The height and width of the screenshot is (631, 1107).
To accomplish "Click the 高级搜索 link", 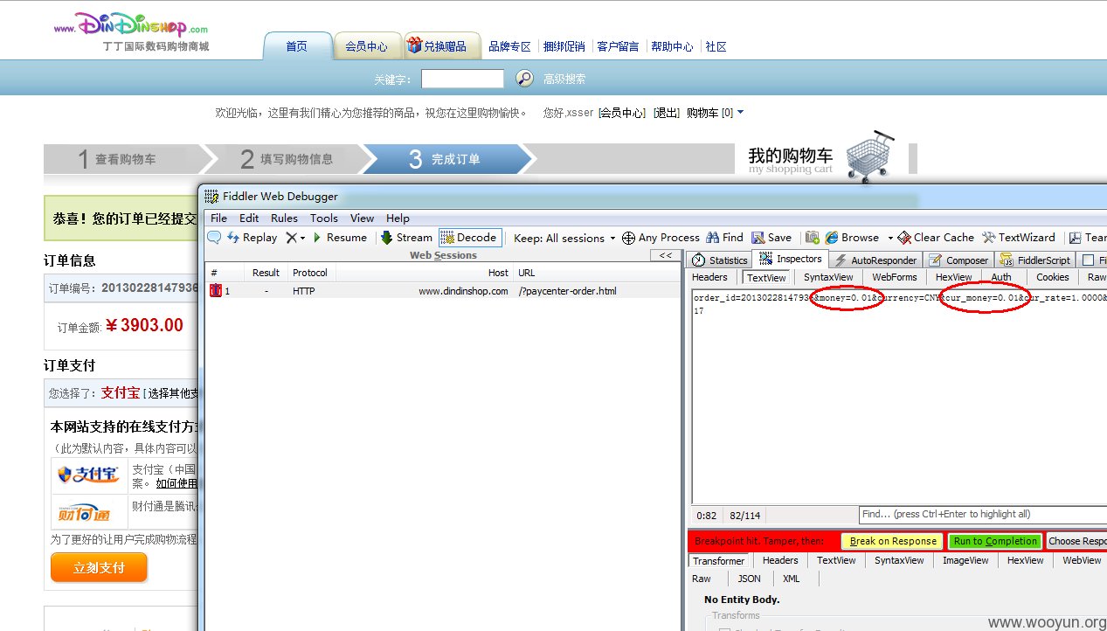I will click(x=564, y=79).
